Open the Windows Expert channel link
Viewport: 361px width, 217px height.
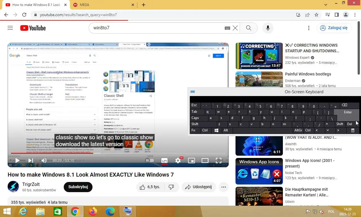297,58
